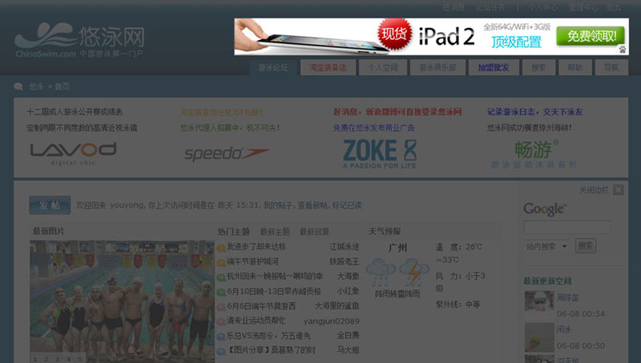
Task: Open the avatar thumbnail dated 06-08 00:50
Action: tap(539, 337)
